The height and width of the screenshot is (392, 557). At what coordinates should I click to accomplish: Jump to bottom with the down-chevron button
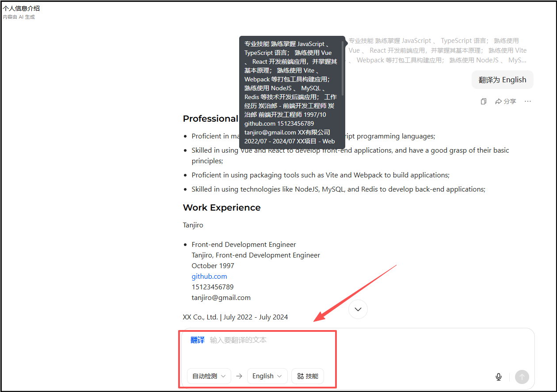(x=358, y=309)
